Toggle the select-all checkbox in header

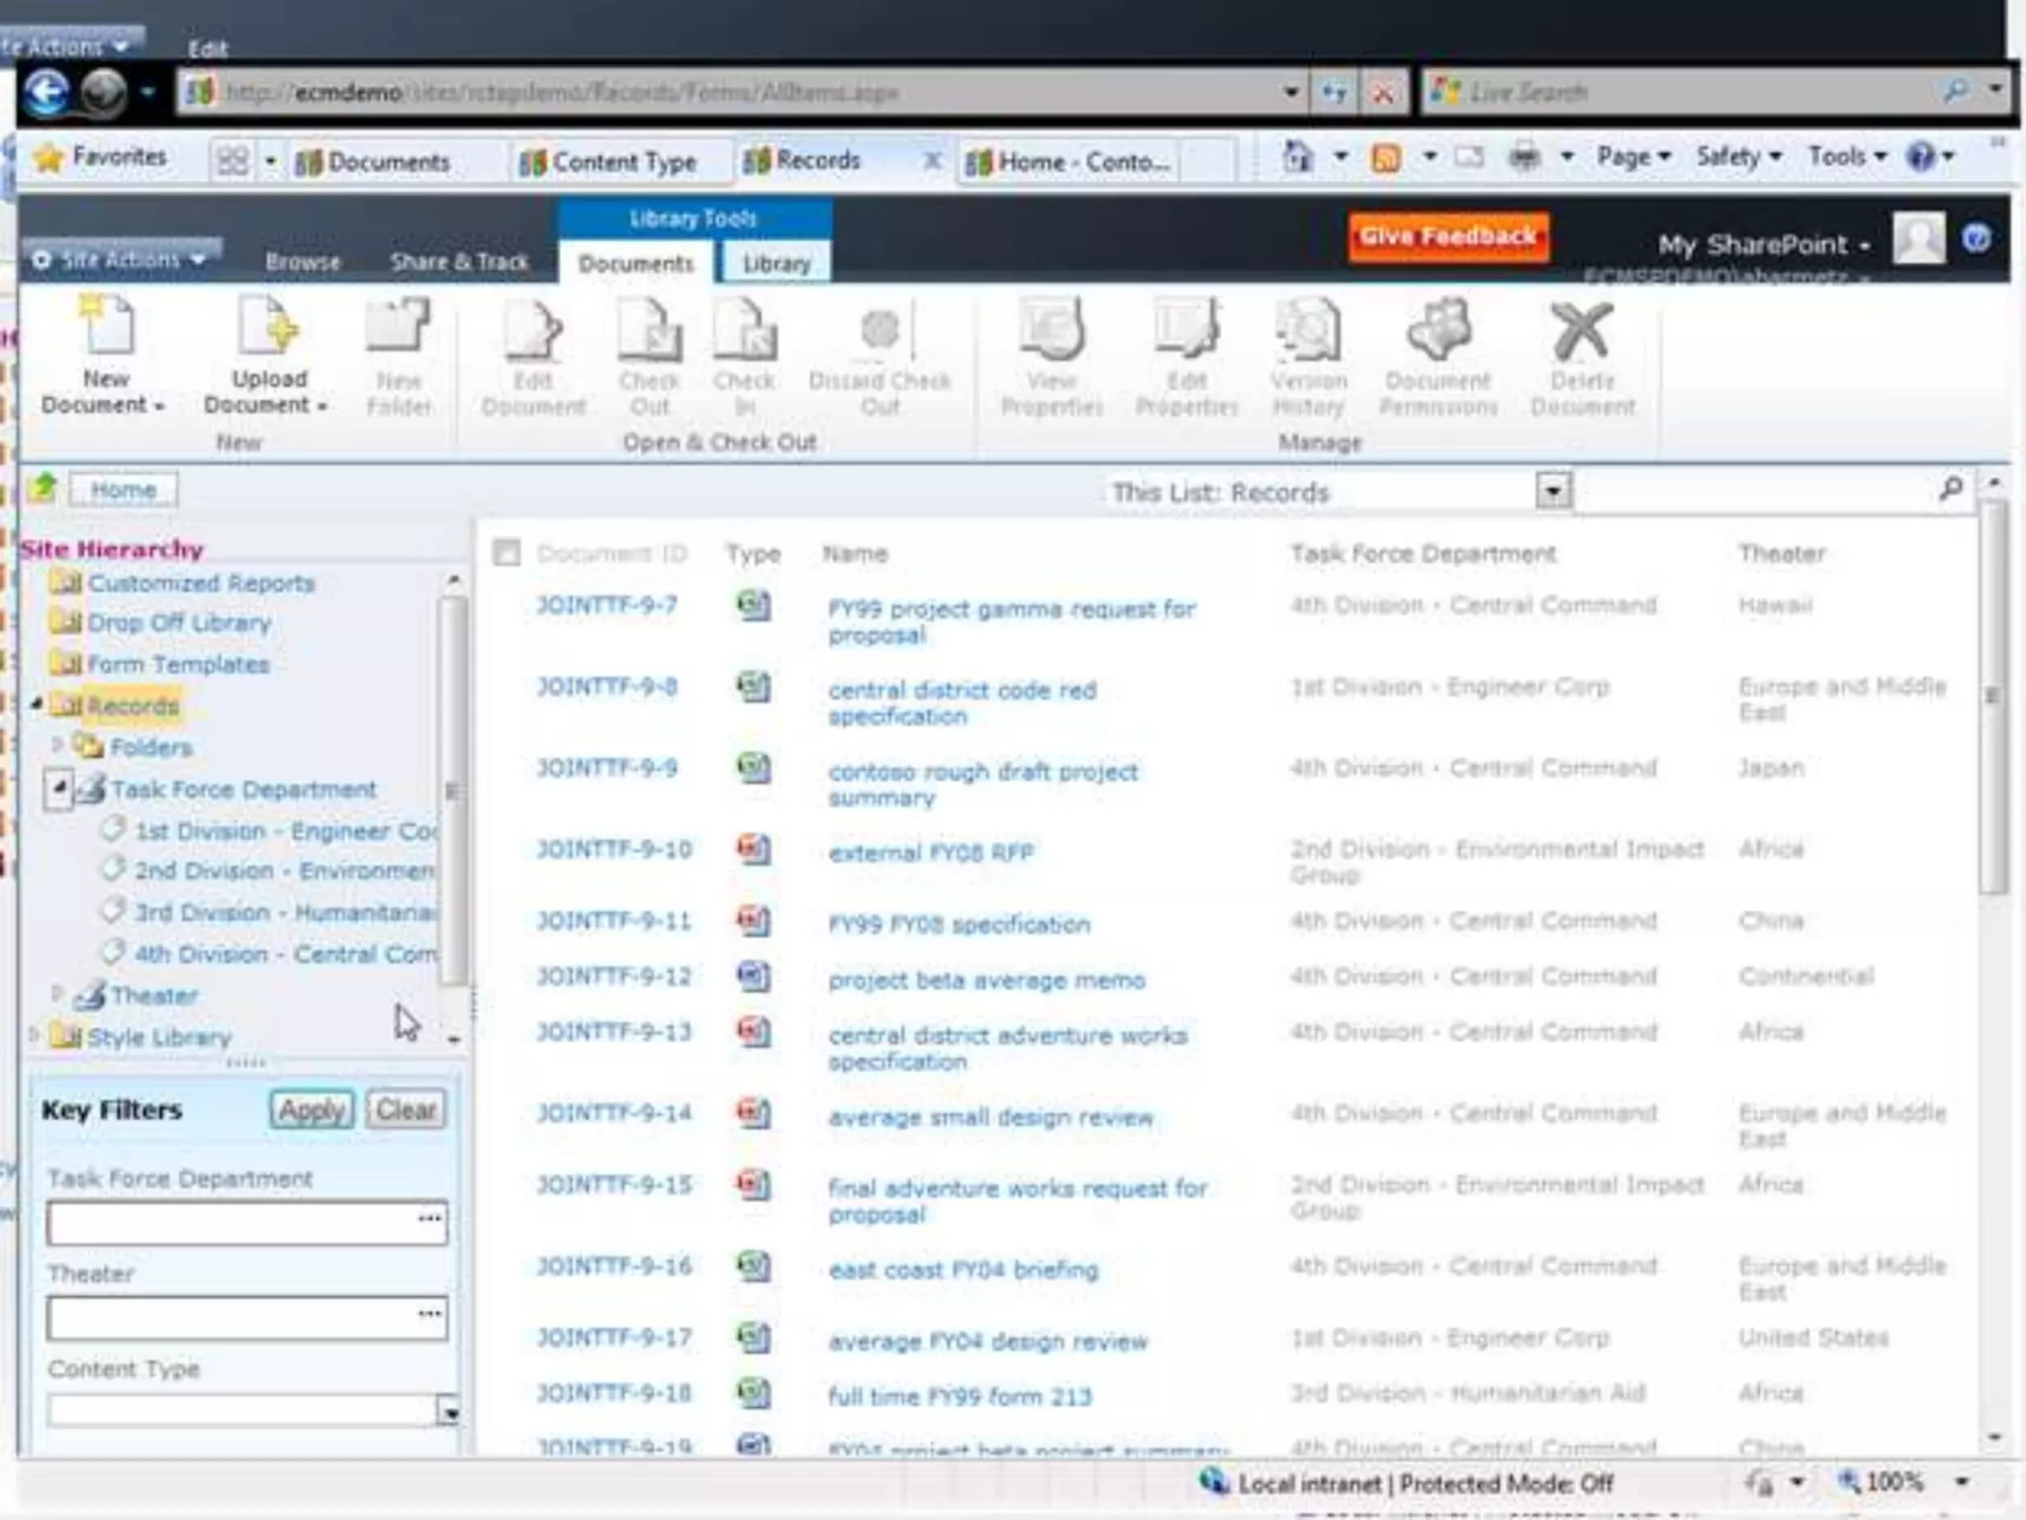(506, 552)
